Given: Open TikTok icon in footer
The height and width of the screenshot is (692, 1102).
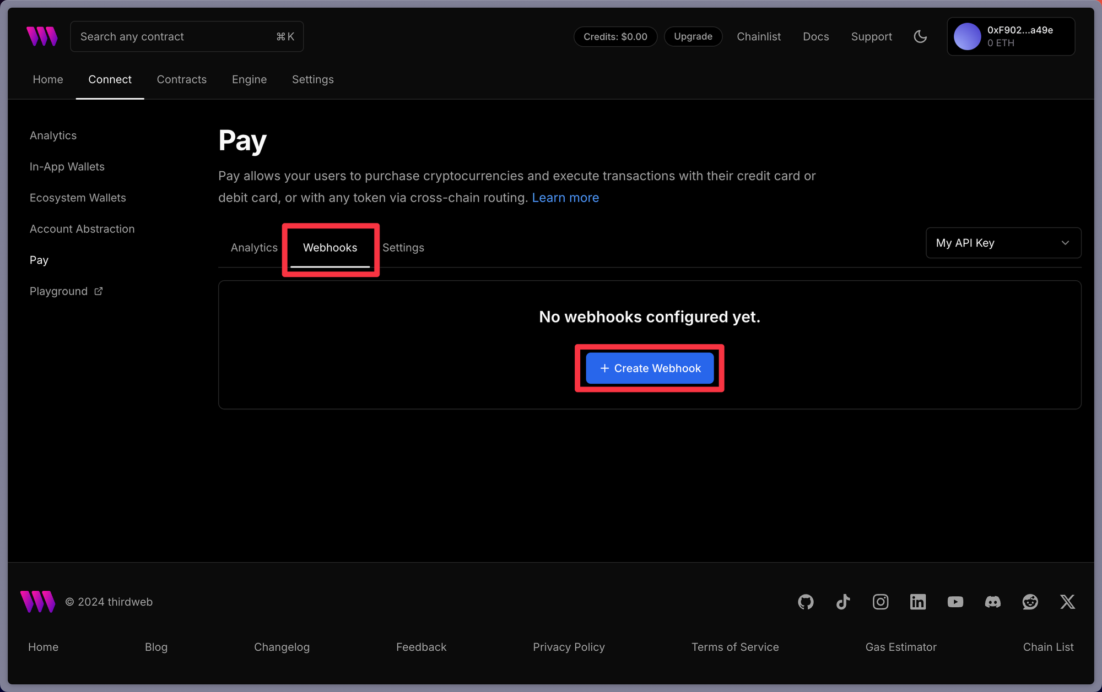Looking at the screenshot, I should point(843,602).
